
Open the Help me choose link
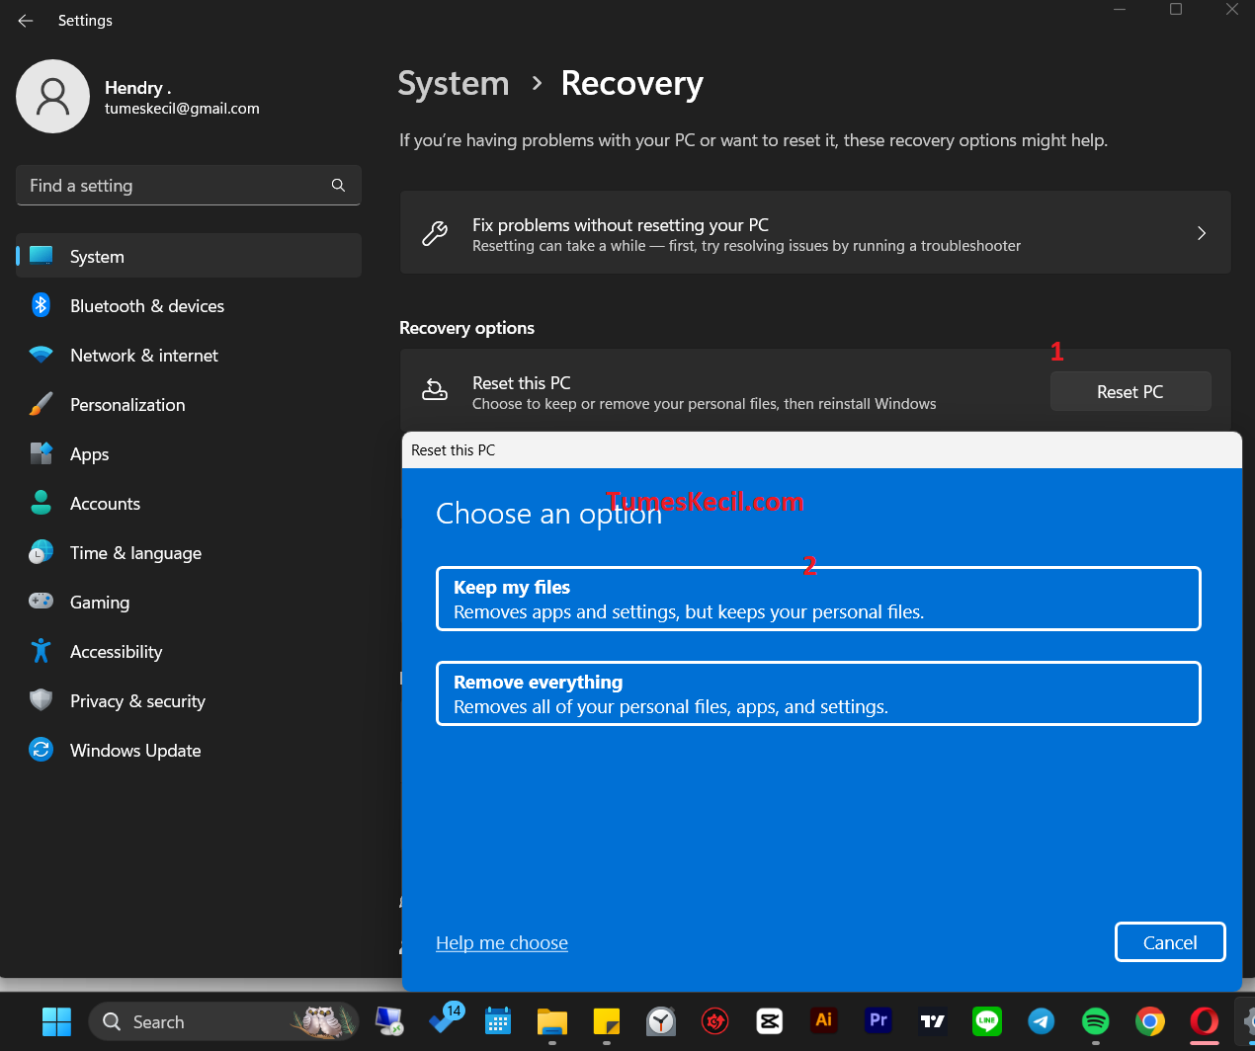(x=501, y=942)
